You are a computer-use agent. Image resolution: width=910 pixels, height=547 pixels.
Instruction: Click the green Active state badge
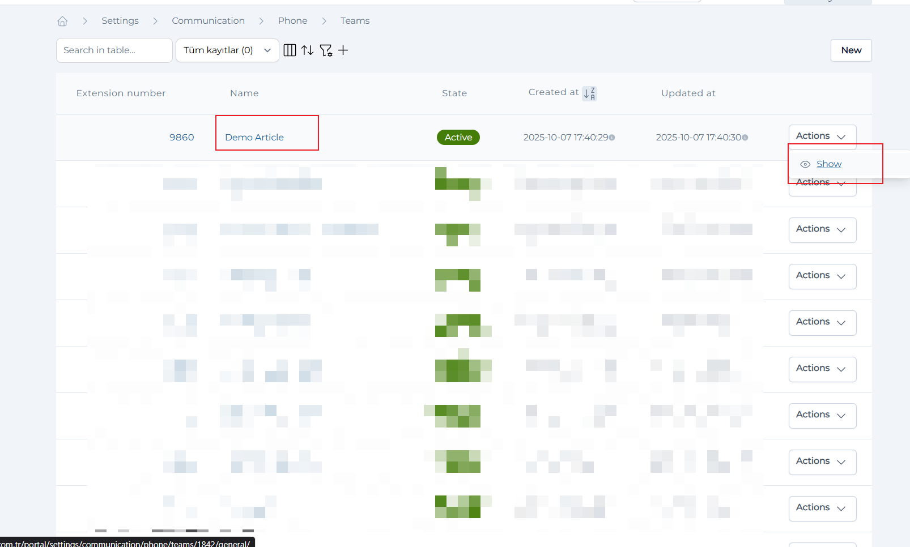pos(458,138)
